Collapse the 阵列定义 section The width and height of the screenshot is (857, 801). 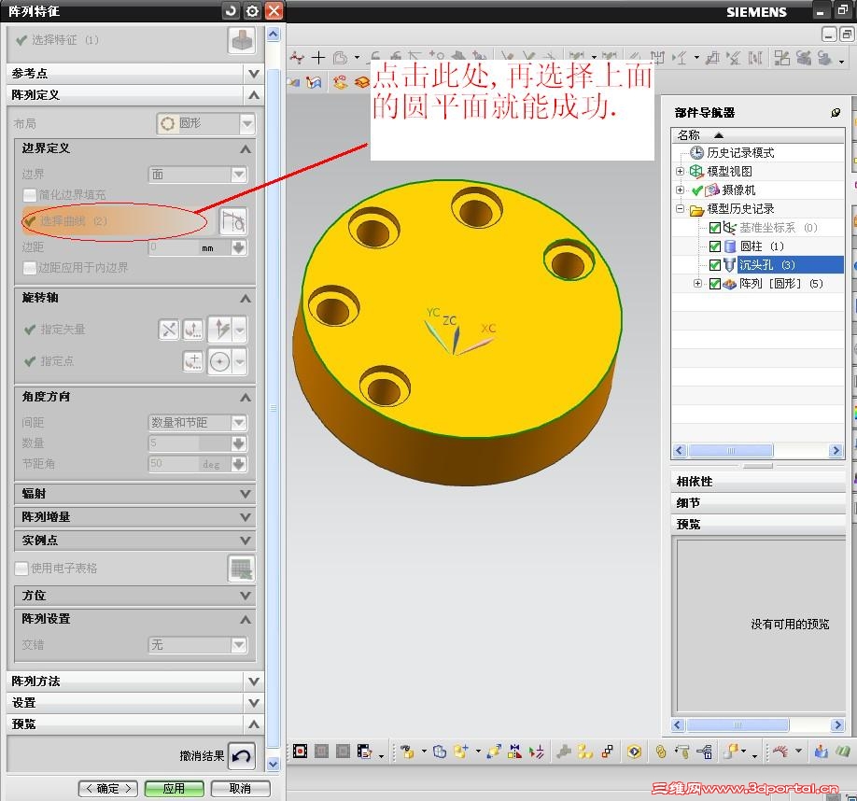pos(135,95)
